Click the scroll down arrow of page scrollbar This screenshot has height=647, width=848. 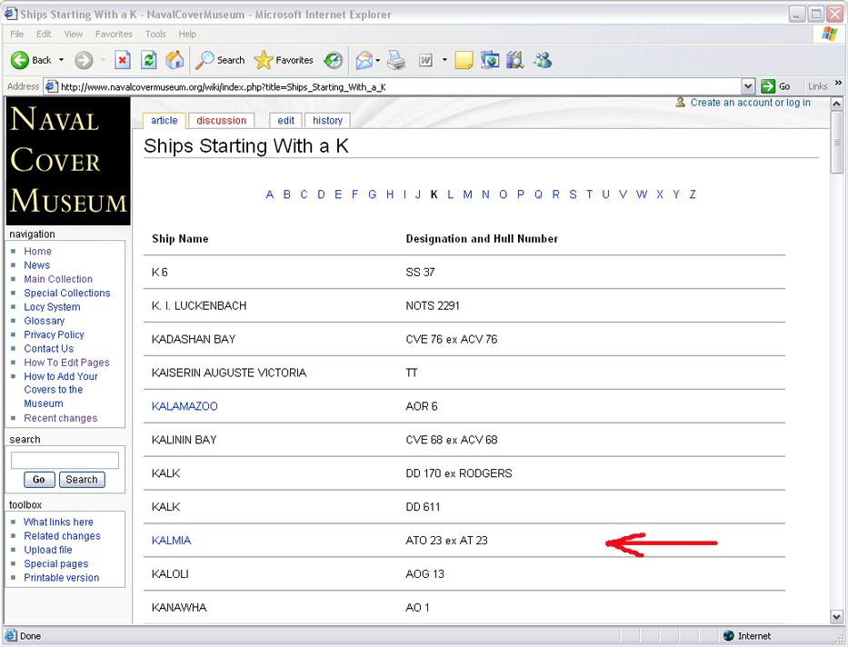(x=837, y=617)
